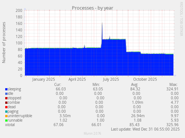The width and height of the screenshot is (185, 138).
Task: Click the 'Number of processes' axis label
Action: [4, 42]
